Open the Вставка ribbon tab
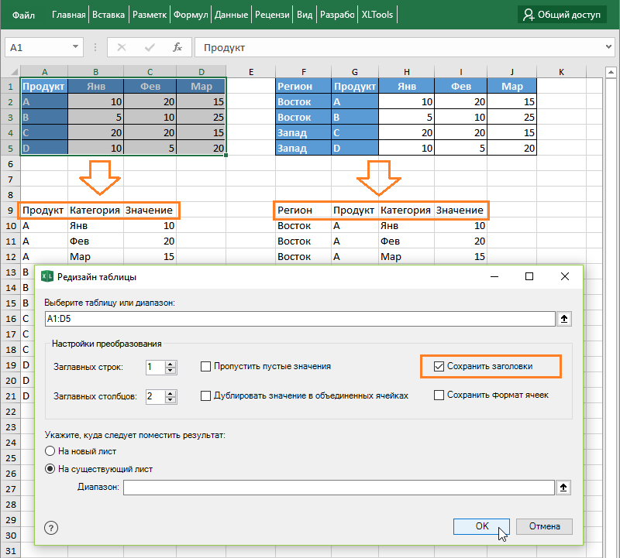The width and height of the screenshot is (620, 558). coord(108,15)
